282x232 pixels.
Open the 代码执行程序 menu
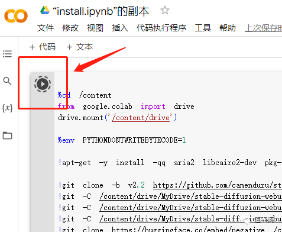tap(161, 28)
